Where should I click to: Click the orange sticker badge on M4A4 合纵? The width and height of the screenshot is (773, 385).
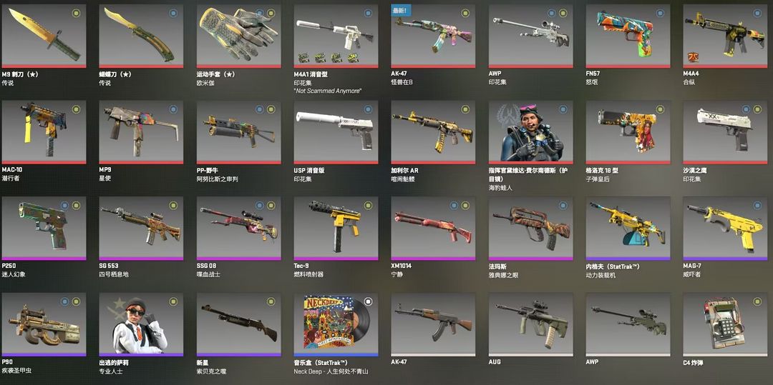[x=693, y=58]
